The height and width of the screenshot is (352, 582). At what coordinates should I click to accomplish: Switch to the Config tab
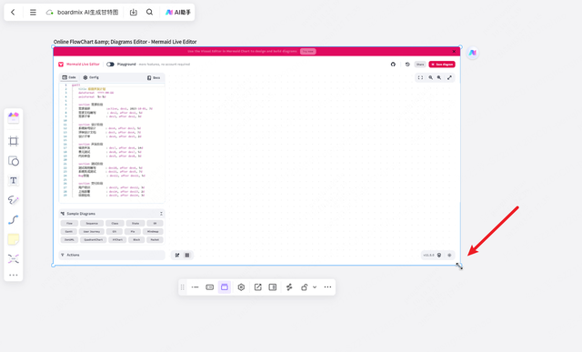(x=91, y=77)
